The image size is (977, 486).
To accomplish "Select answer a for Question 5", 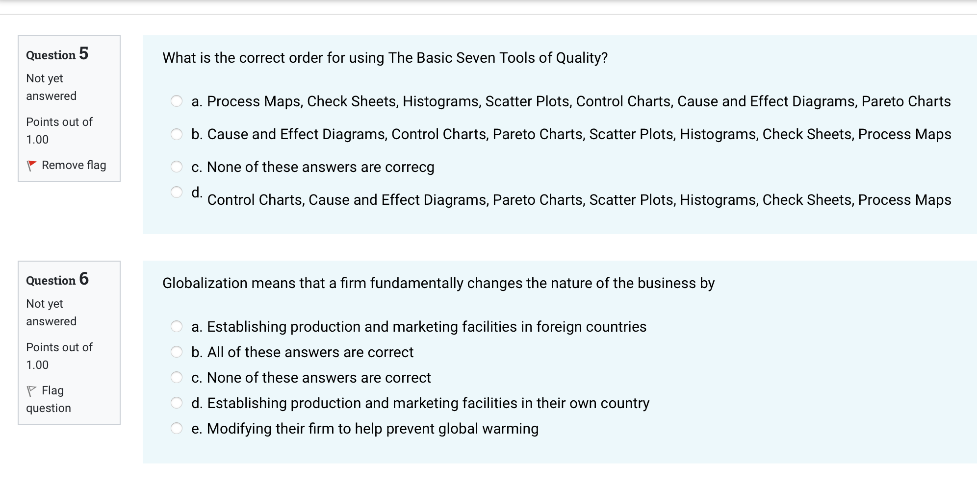I will 177,101.
